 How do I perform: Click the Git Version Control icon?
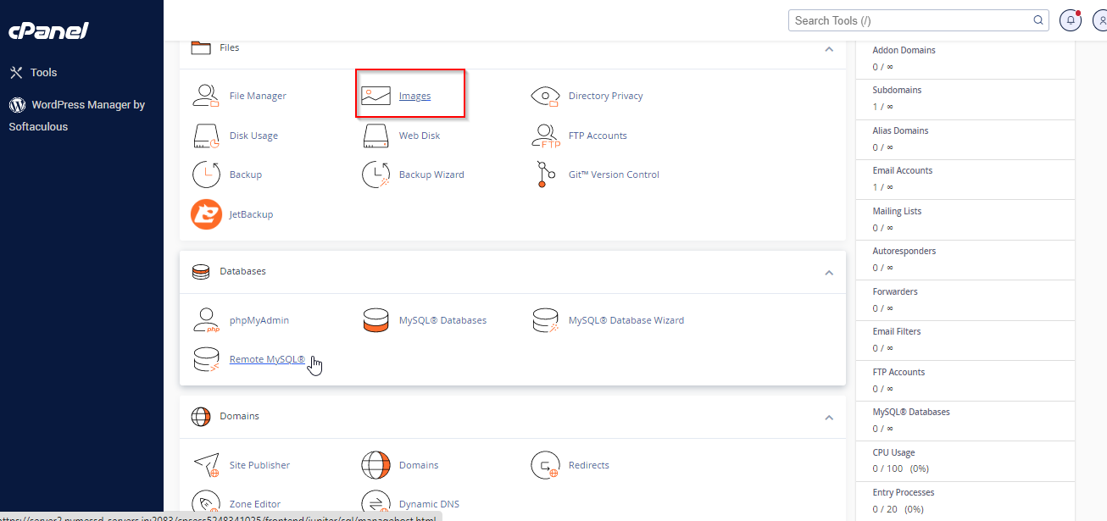coord(543,175)
